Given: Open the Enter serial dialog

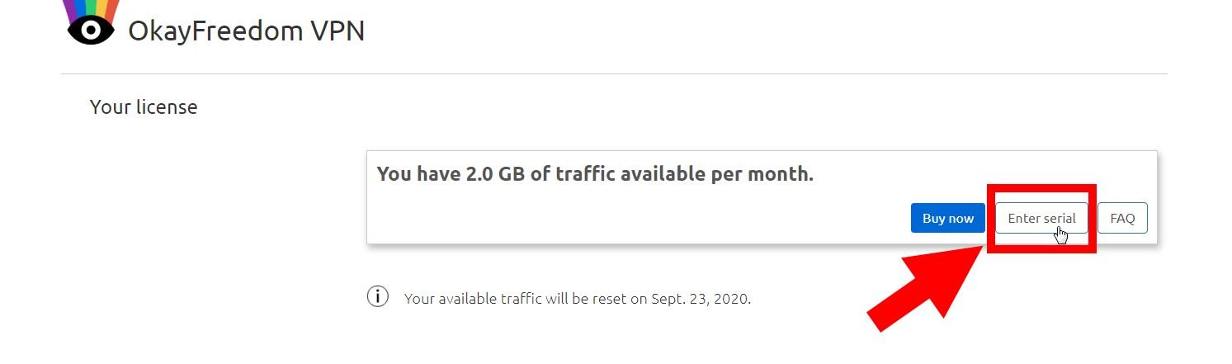Looking at the screenshot, I should coord(1041,218).
